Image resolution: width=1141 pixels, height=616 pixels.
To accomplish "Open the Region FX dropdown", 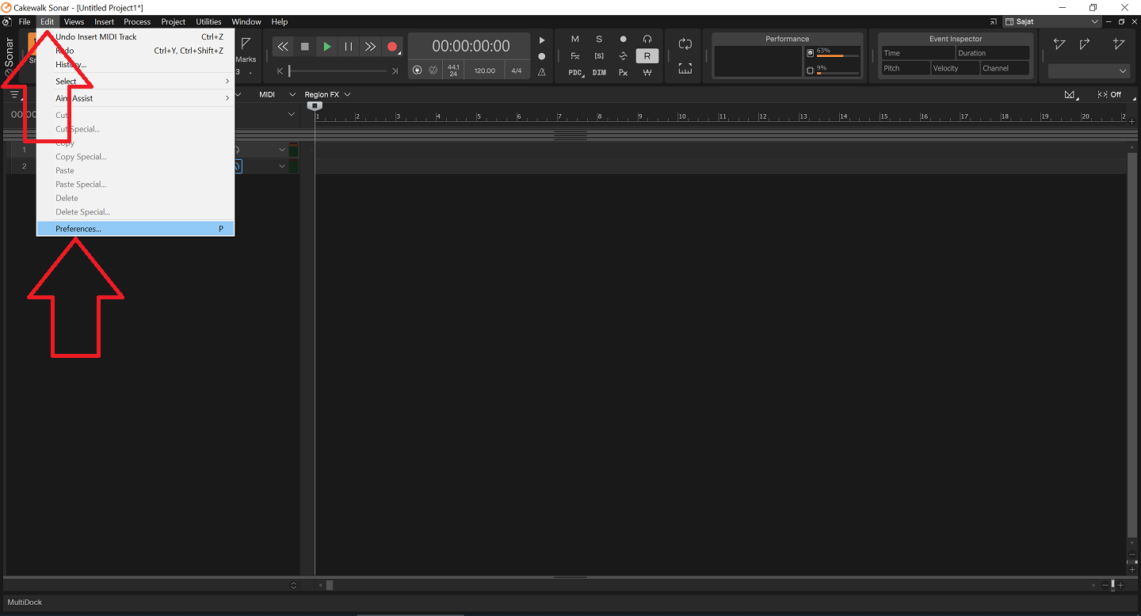I will click(327, 94).
